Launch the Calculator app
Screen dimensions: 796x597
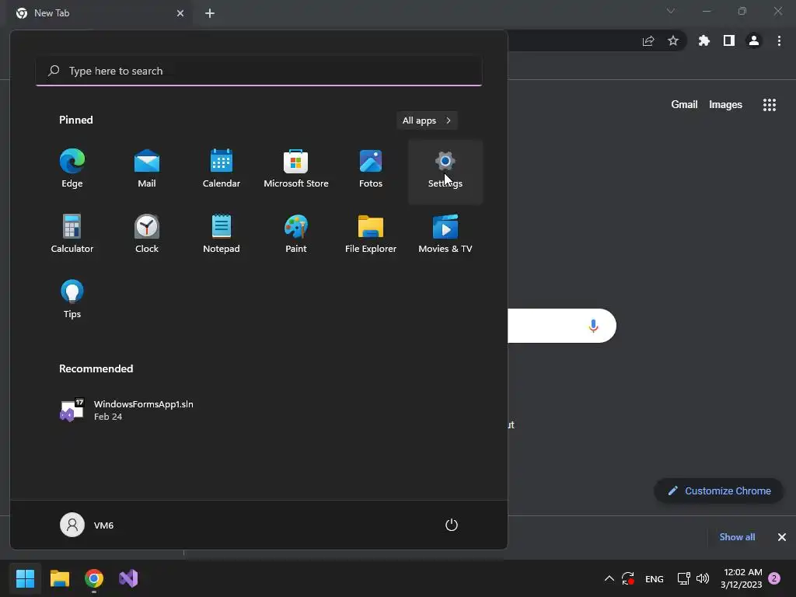tap(72, 235)
